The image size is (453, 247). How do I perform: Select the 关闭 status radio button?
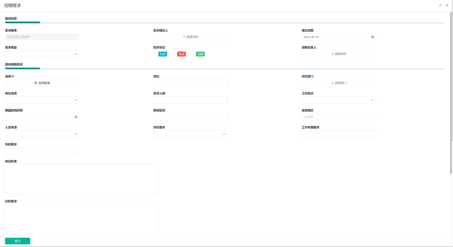click(174, 54)
